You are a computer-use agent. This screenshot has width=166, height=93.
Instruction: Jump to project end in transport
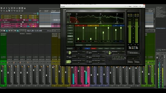coord(12,31)
